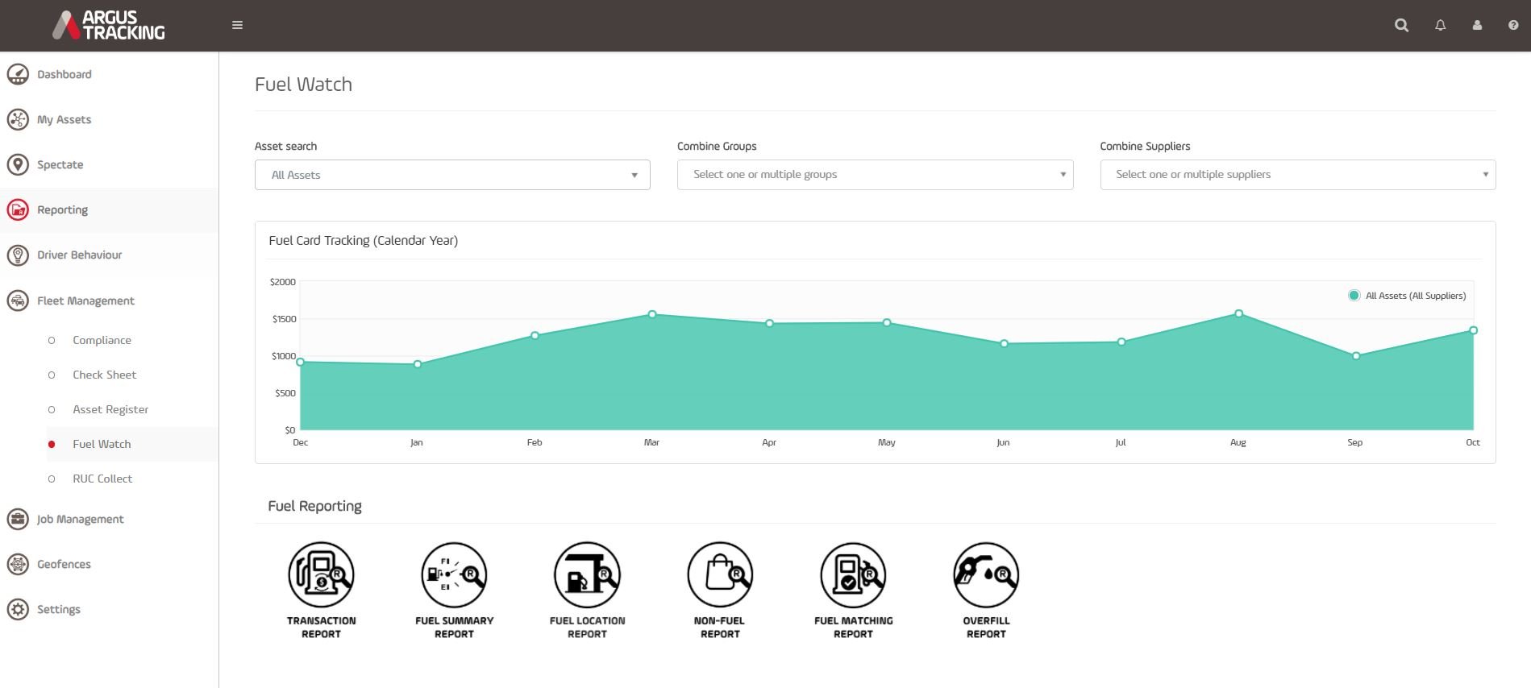Click the Apr data point on chart
This screenshot has width=1531, height=688.
point(769,323)
